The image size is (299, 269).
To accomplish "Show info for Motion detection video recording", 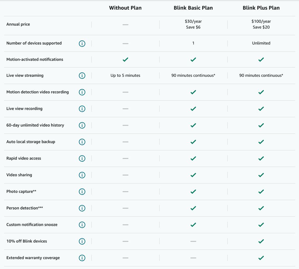I will (x=82, y=92).
